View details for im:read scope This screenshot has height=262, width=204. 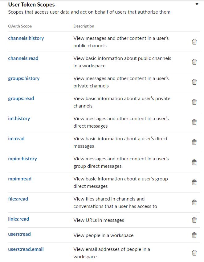tap(16, 138)
